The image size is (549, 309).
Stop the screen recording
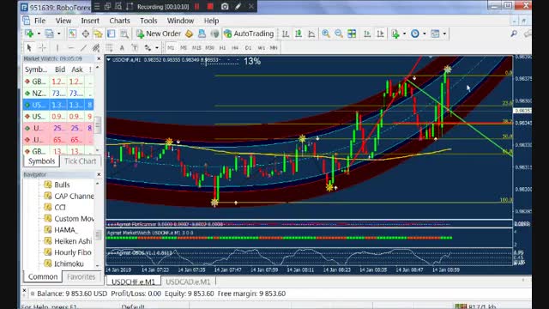(210, 6)
